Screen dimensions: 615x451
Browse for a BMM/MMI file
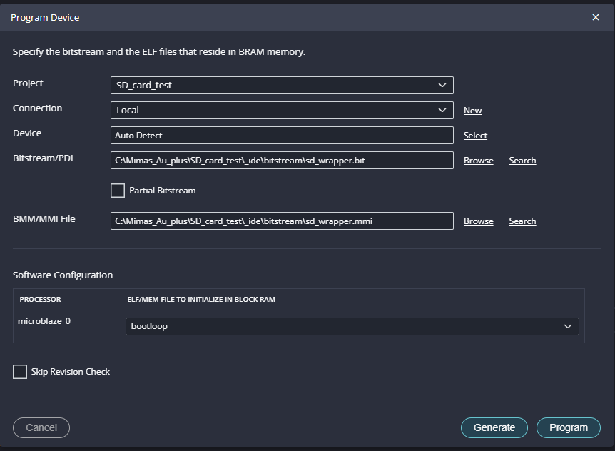click(478, 221)
